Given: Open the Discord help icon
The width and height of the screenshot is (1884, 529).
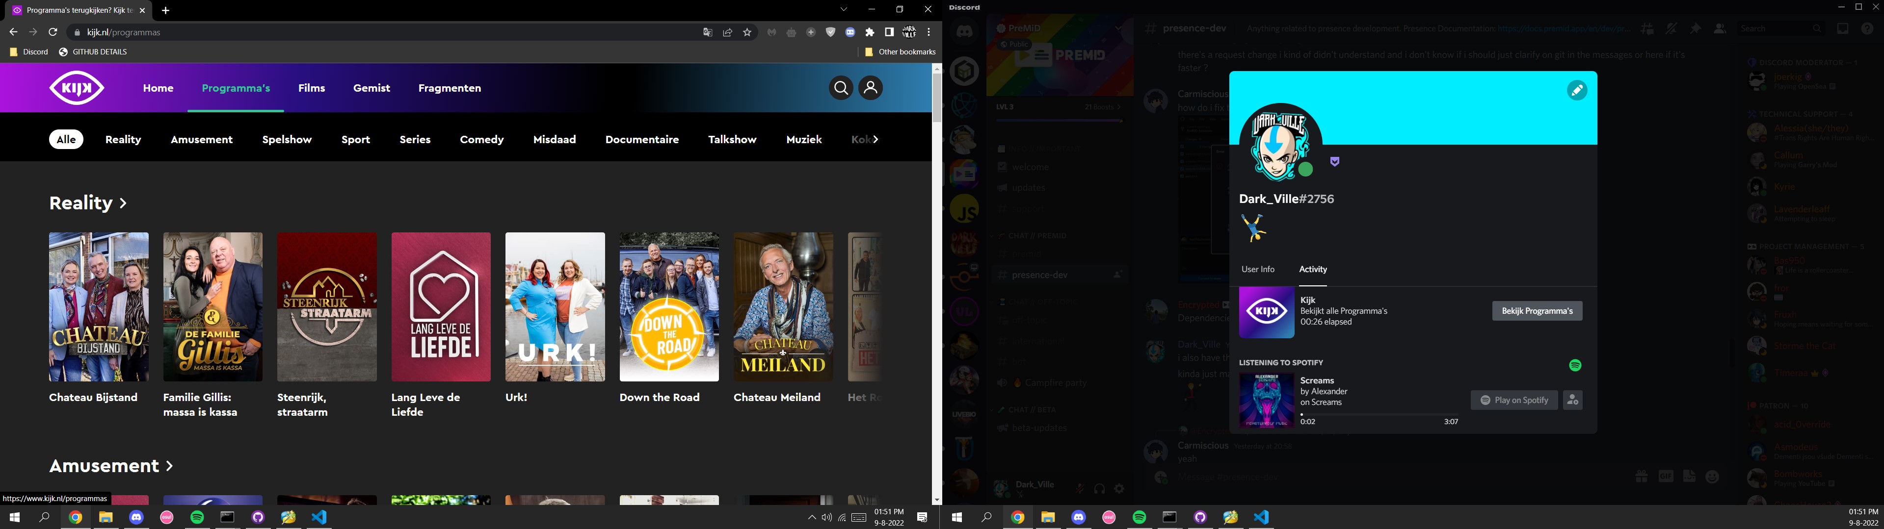Looking at the screenshot, I should tap(1867, 28).
